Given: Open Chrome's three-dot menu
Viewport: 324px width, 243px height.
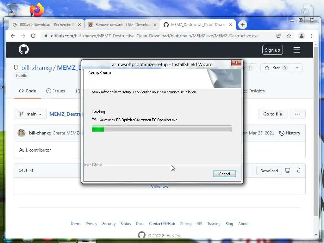Looking at the screenshot, I should (x=312, y=36).
